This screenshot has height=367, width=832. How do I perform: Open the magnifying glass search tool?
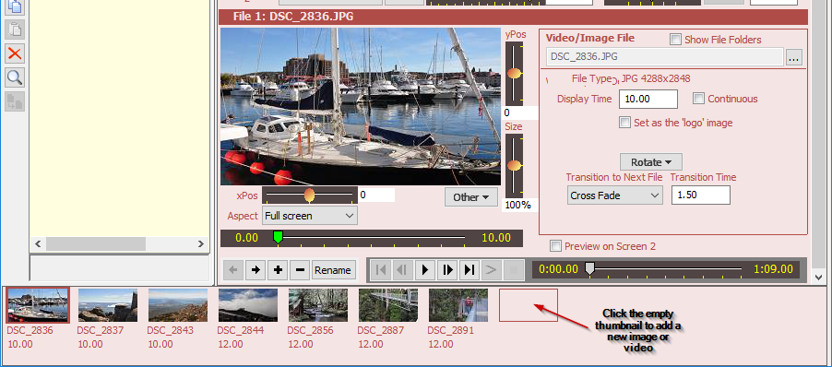pyautogui.click(x=15, y=77)
